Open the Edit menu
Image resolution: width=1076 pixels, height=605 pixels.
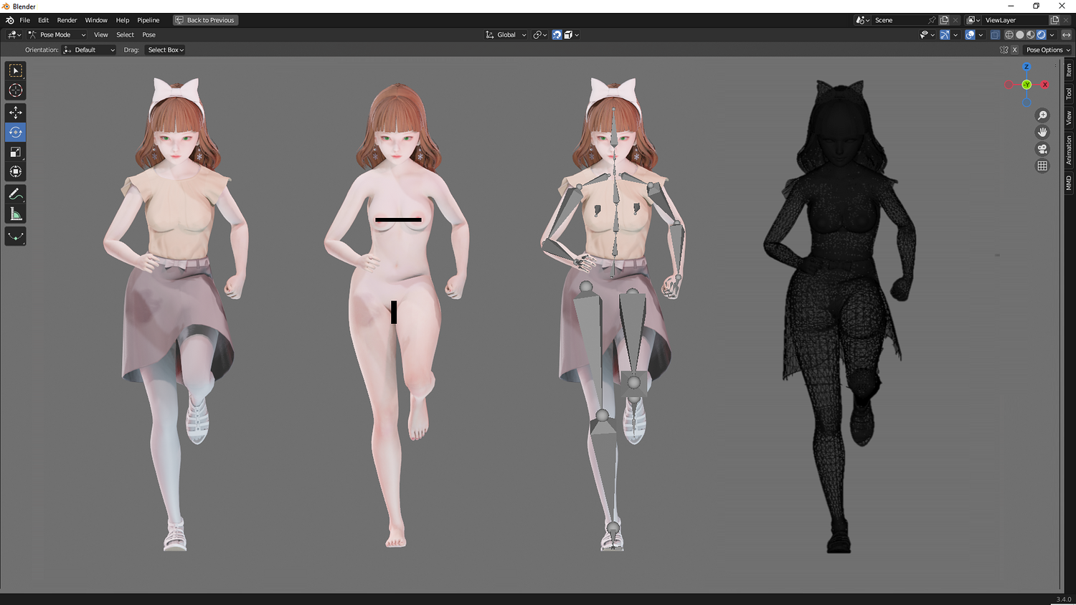click(43, 20)
